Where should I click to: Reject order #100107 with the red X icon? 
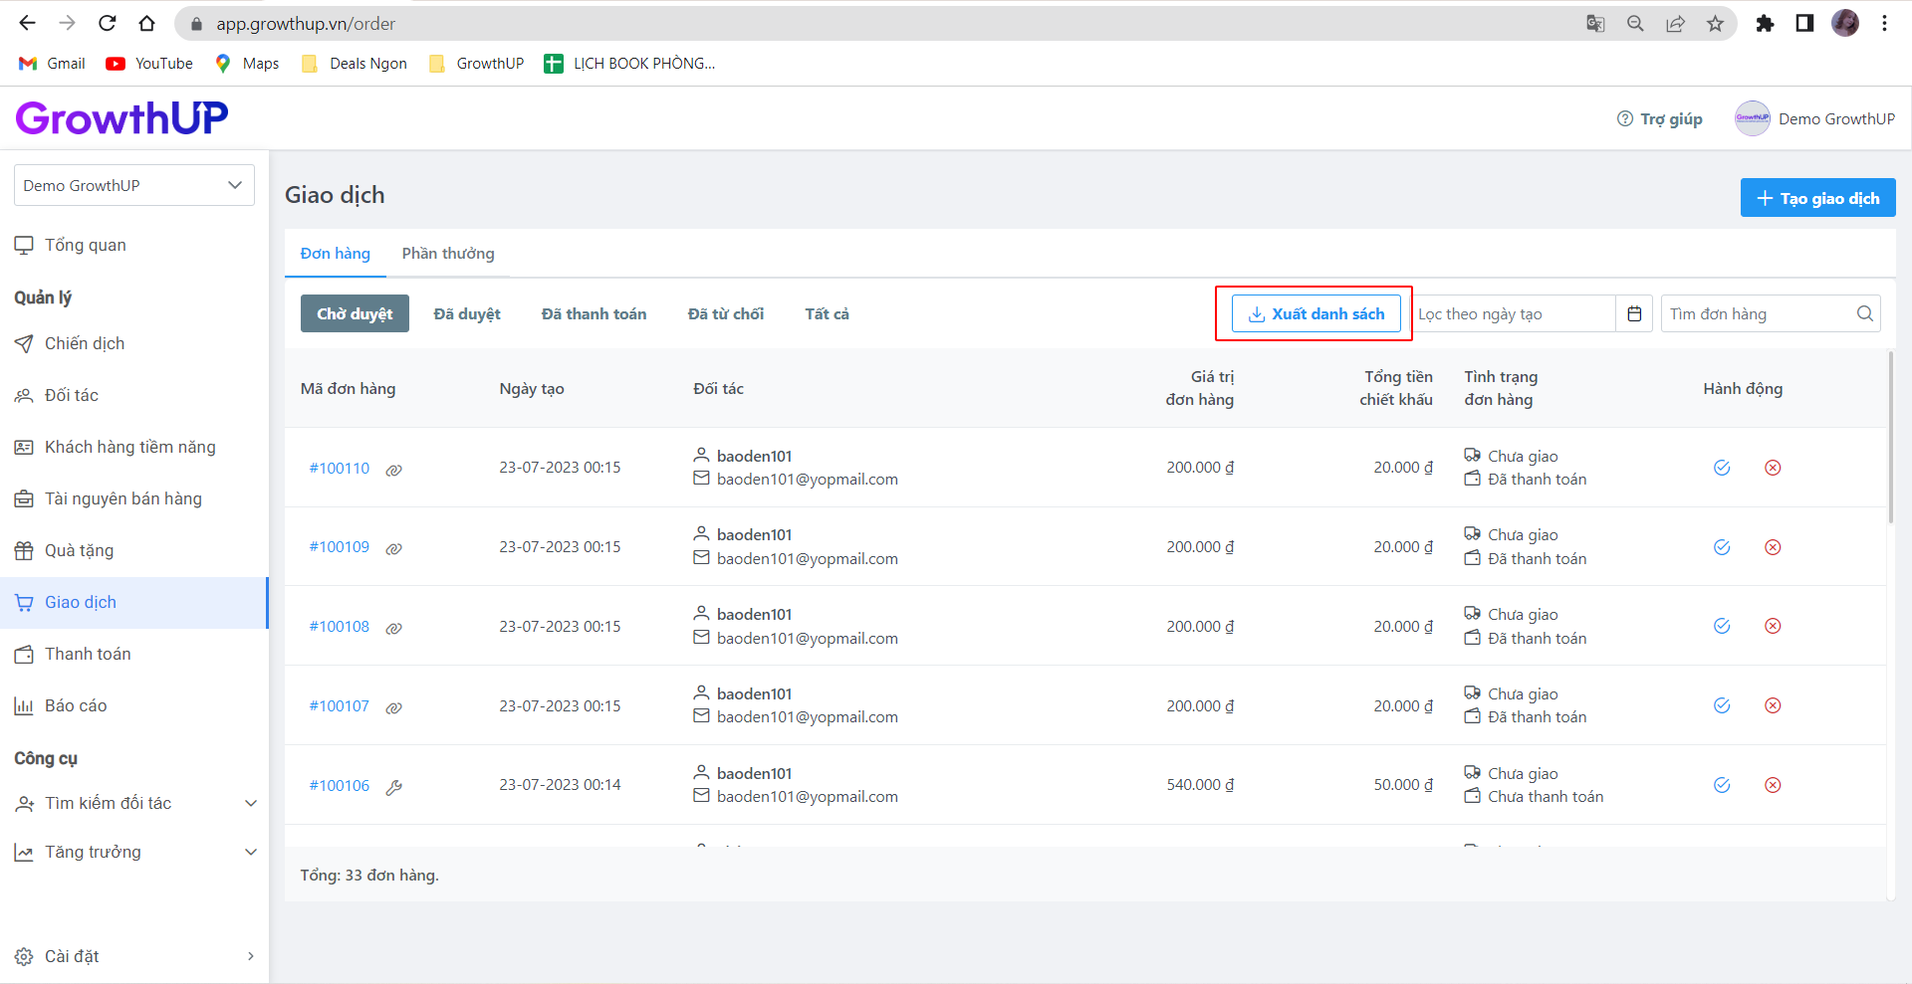1773,705
